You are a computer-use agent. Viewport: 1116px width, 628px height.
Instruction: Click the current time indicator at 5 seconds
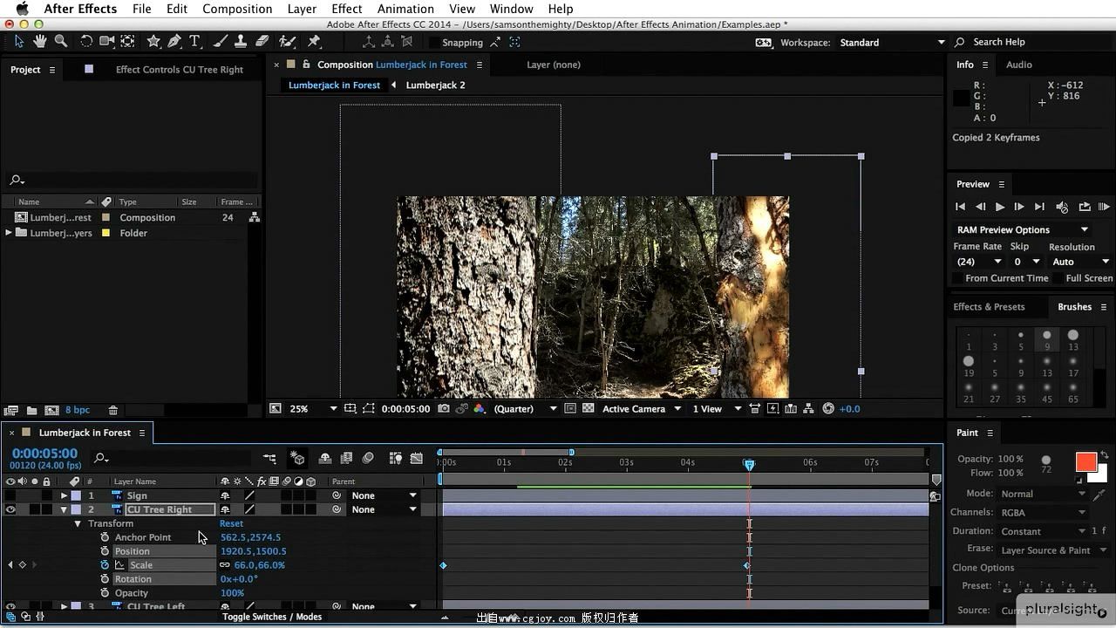click(x=749, y=465)
